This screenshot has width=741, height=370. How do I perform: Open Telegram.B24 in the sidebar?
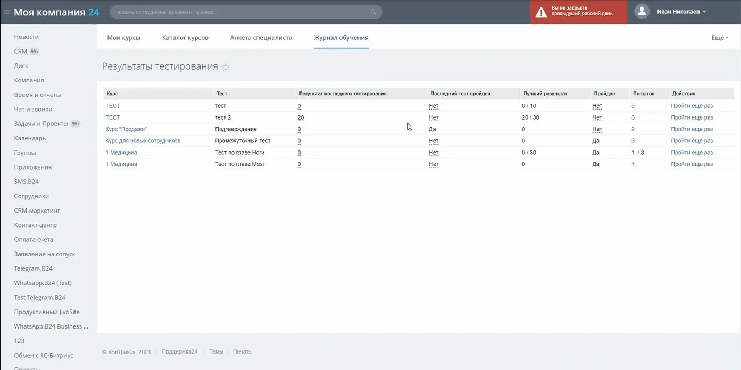(34, 268)
